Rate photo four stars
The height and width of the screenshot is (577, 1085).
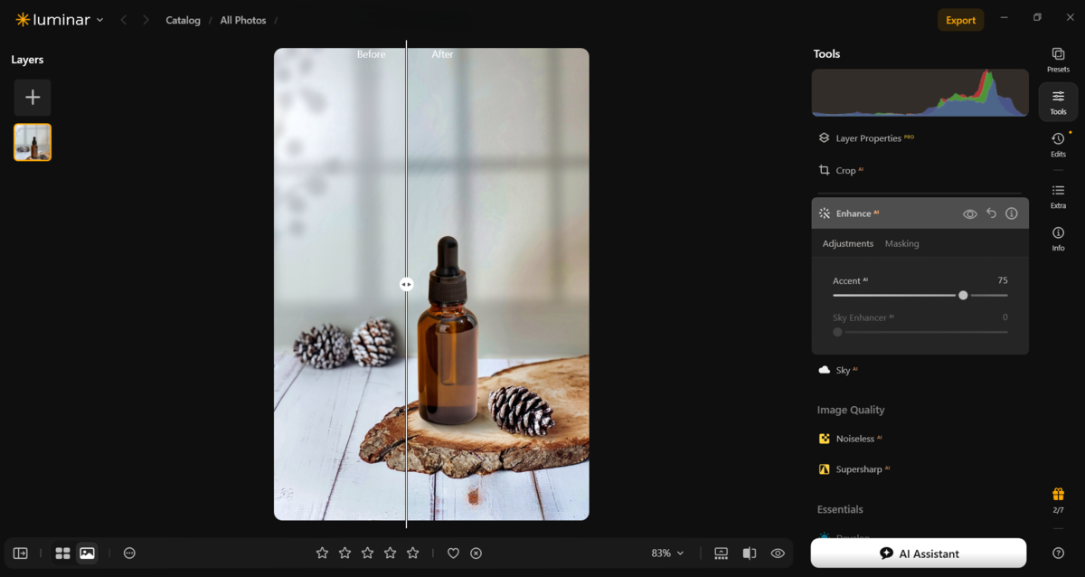[x=390, y=553]
